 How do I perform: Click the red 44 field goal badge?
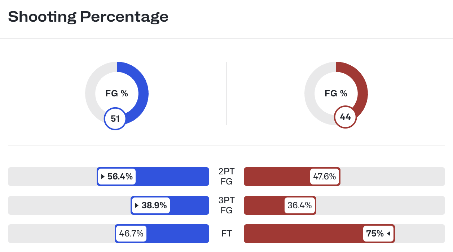click(x=345, y=117)
